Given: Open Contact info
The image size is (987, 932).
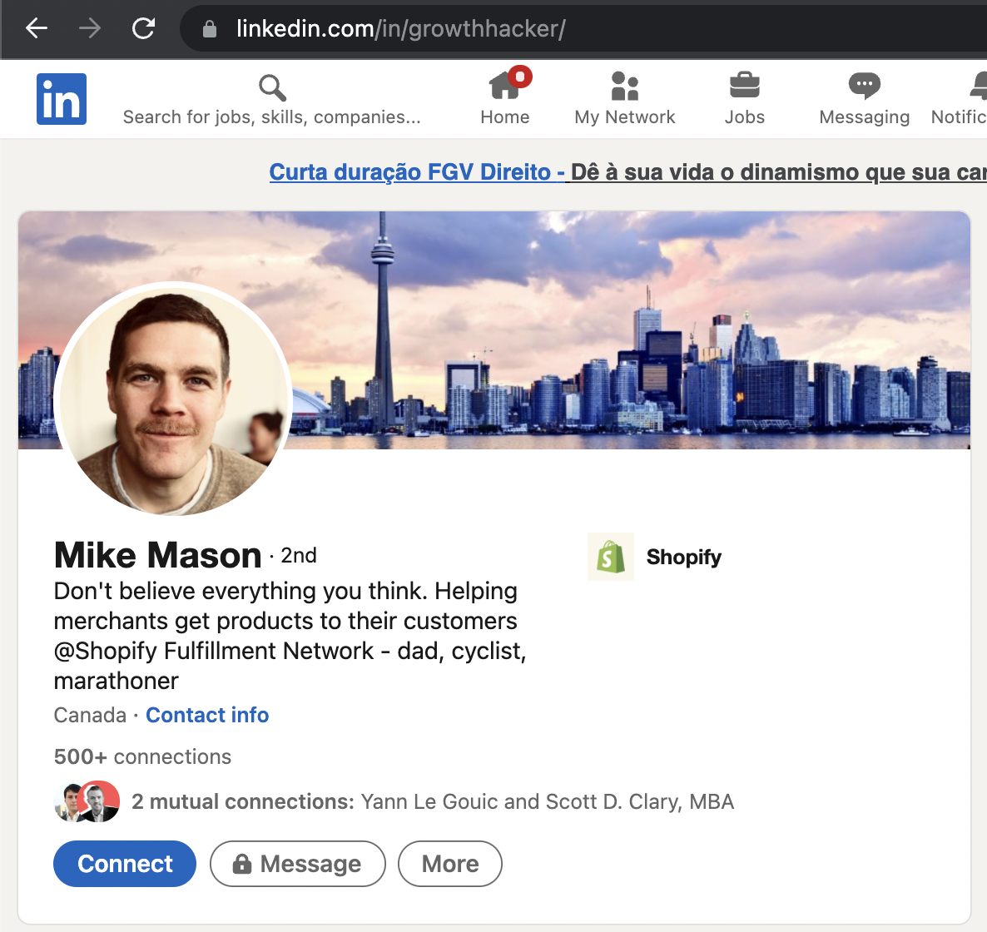Looking at the screenshot, I should pyautogui.click(x=207, y=715).
